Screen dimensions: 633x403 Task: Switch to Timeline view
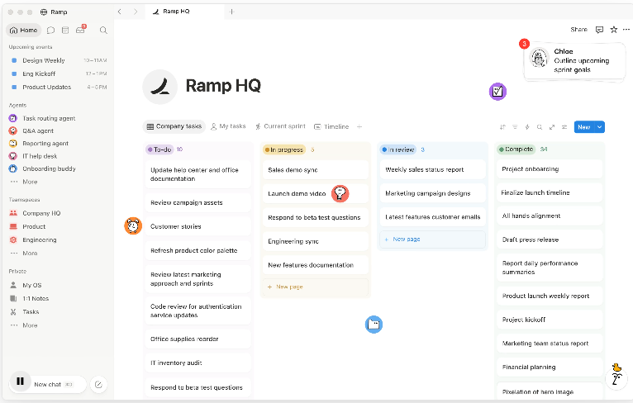tap(331, 126)
